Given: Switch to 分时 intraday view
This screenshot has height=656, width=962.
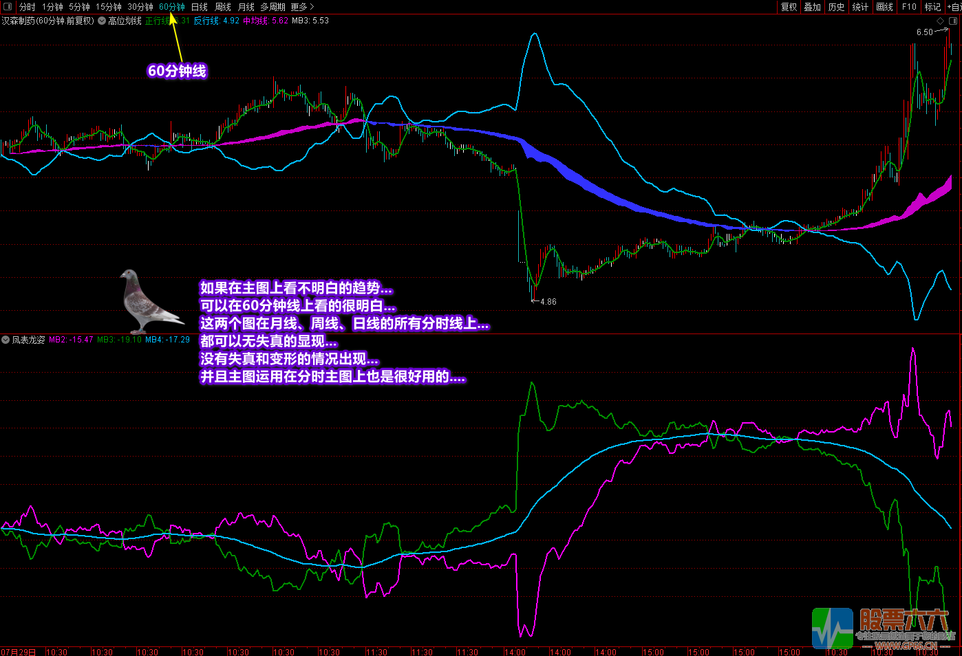Looking at the screenshot, I should coord(27,7).
